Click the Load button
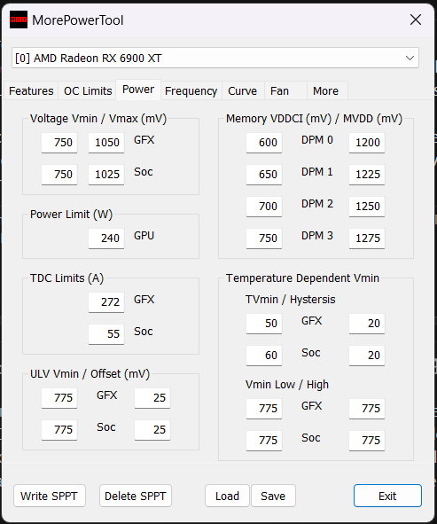 click(227, 496)
